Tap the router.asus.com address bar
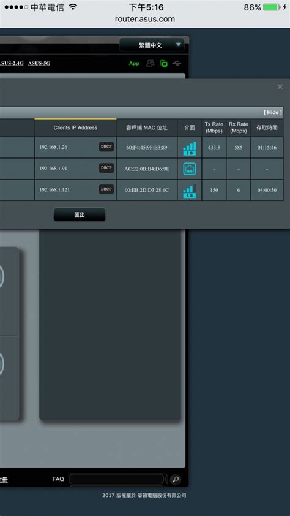Image resolution: width=290 pixels, height=516 pixels. point(145,19)
